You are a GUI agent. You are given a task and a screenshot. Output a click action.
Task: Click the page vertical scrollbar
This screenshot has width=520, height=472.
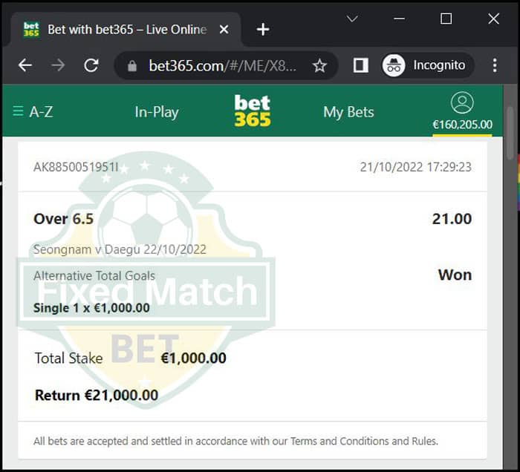coord(511,133)
